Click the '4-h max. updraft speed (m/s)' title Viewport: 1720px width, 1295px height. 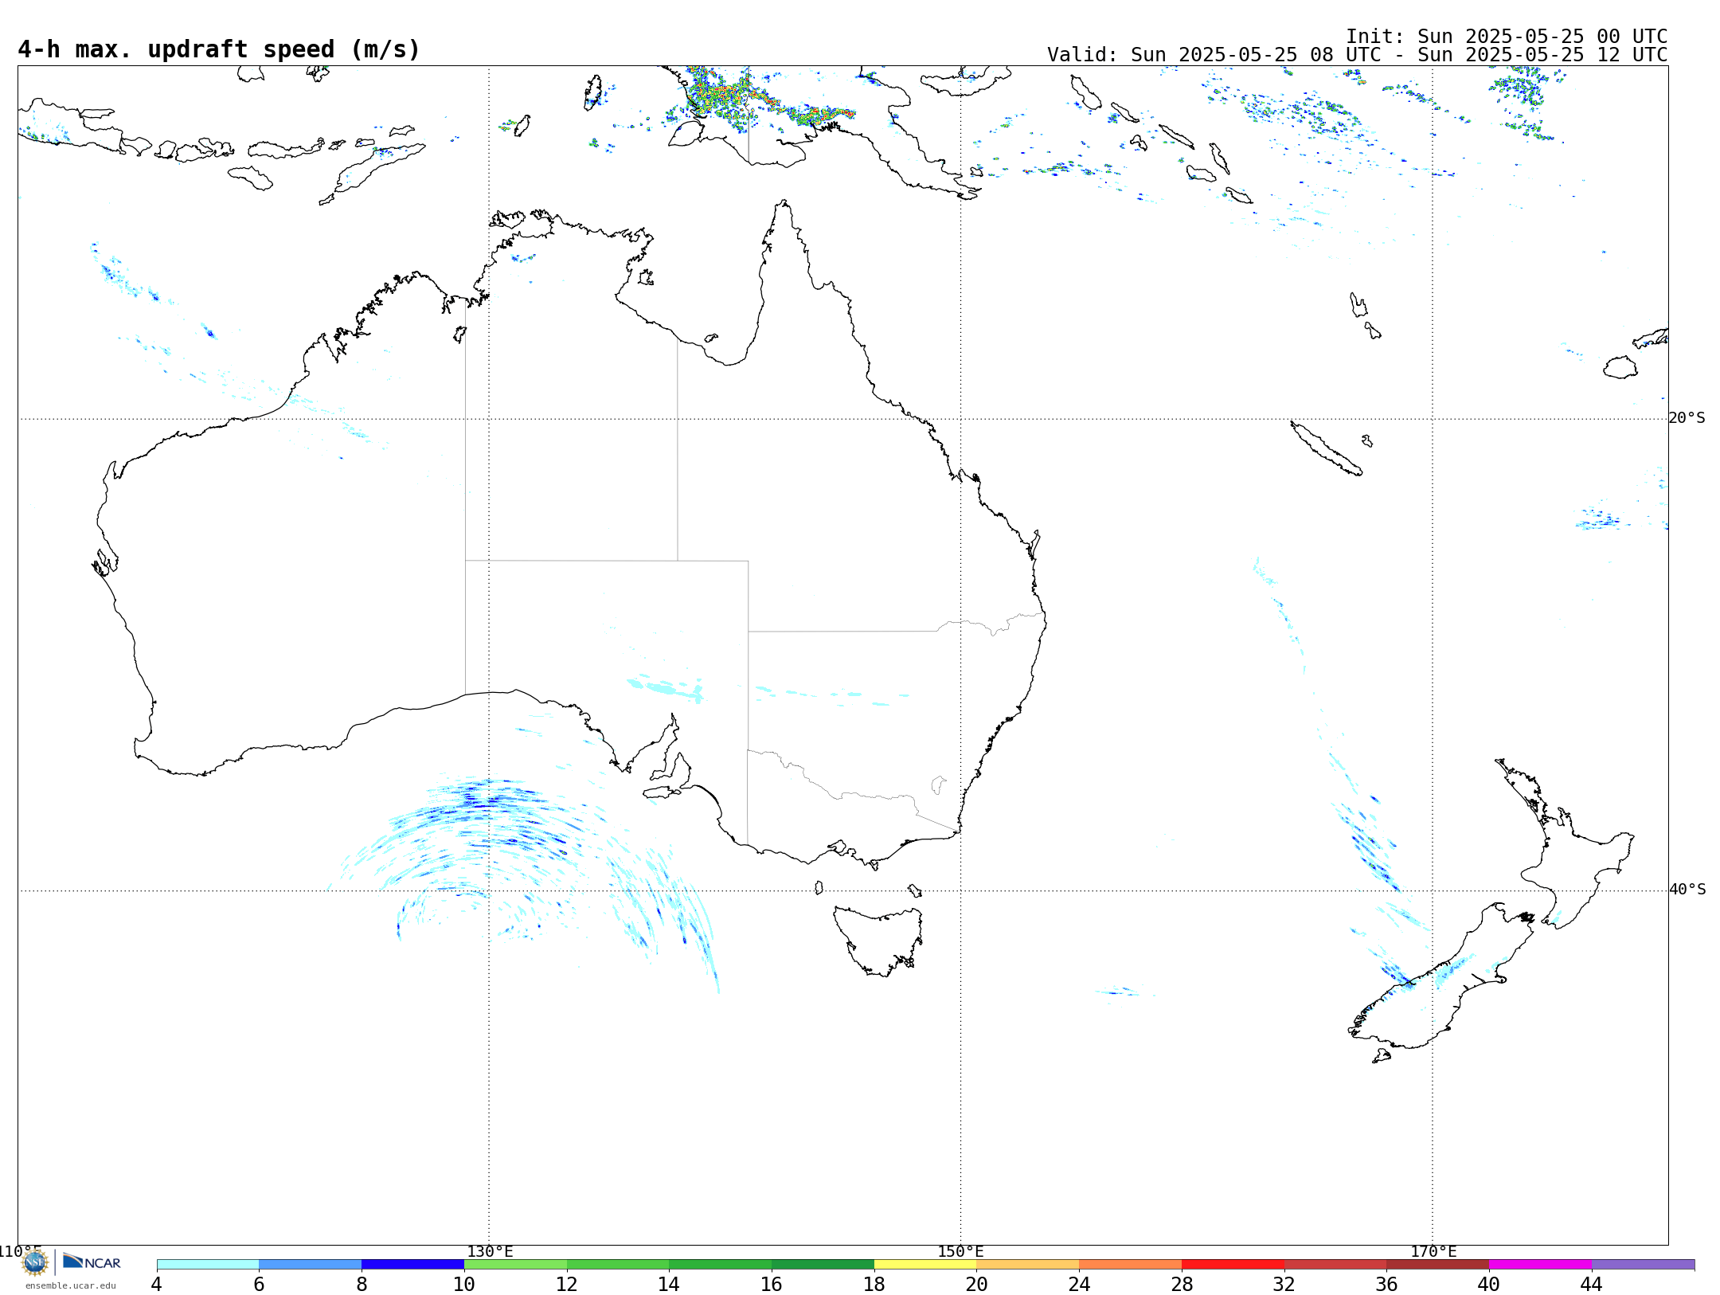click(219, 49)
